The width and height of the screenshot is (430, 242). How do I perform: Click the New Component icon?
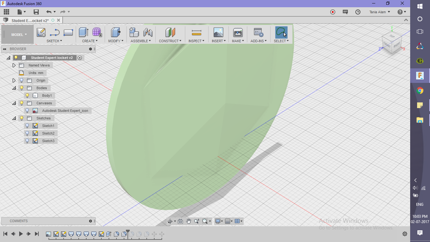click(134, 32)
